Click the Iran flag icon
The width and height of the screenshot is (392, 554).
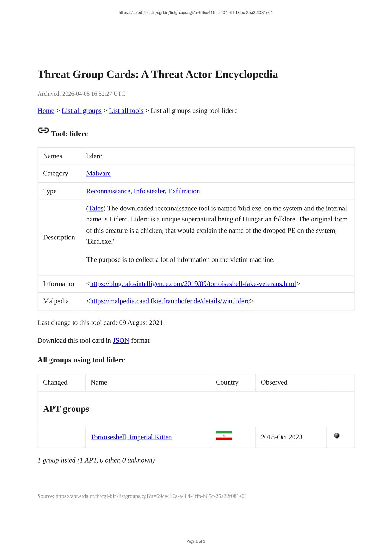click(x=224, y=436)
